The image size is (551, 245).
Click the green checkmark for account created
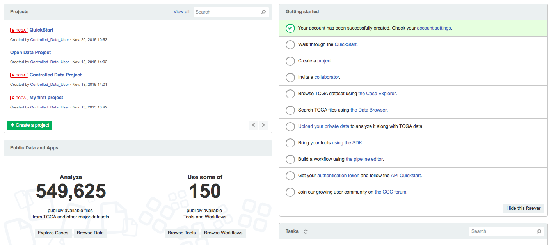point(290,28)
